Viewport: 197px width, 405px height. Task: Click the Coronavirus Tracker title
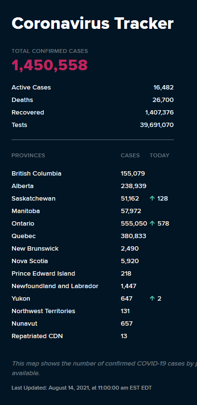(x=92, y=24)
